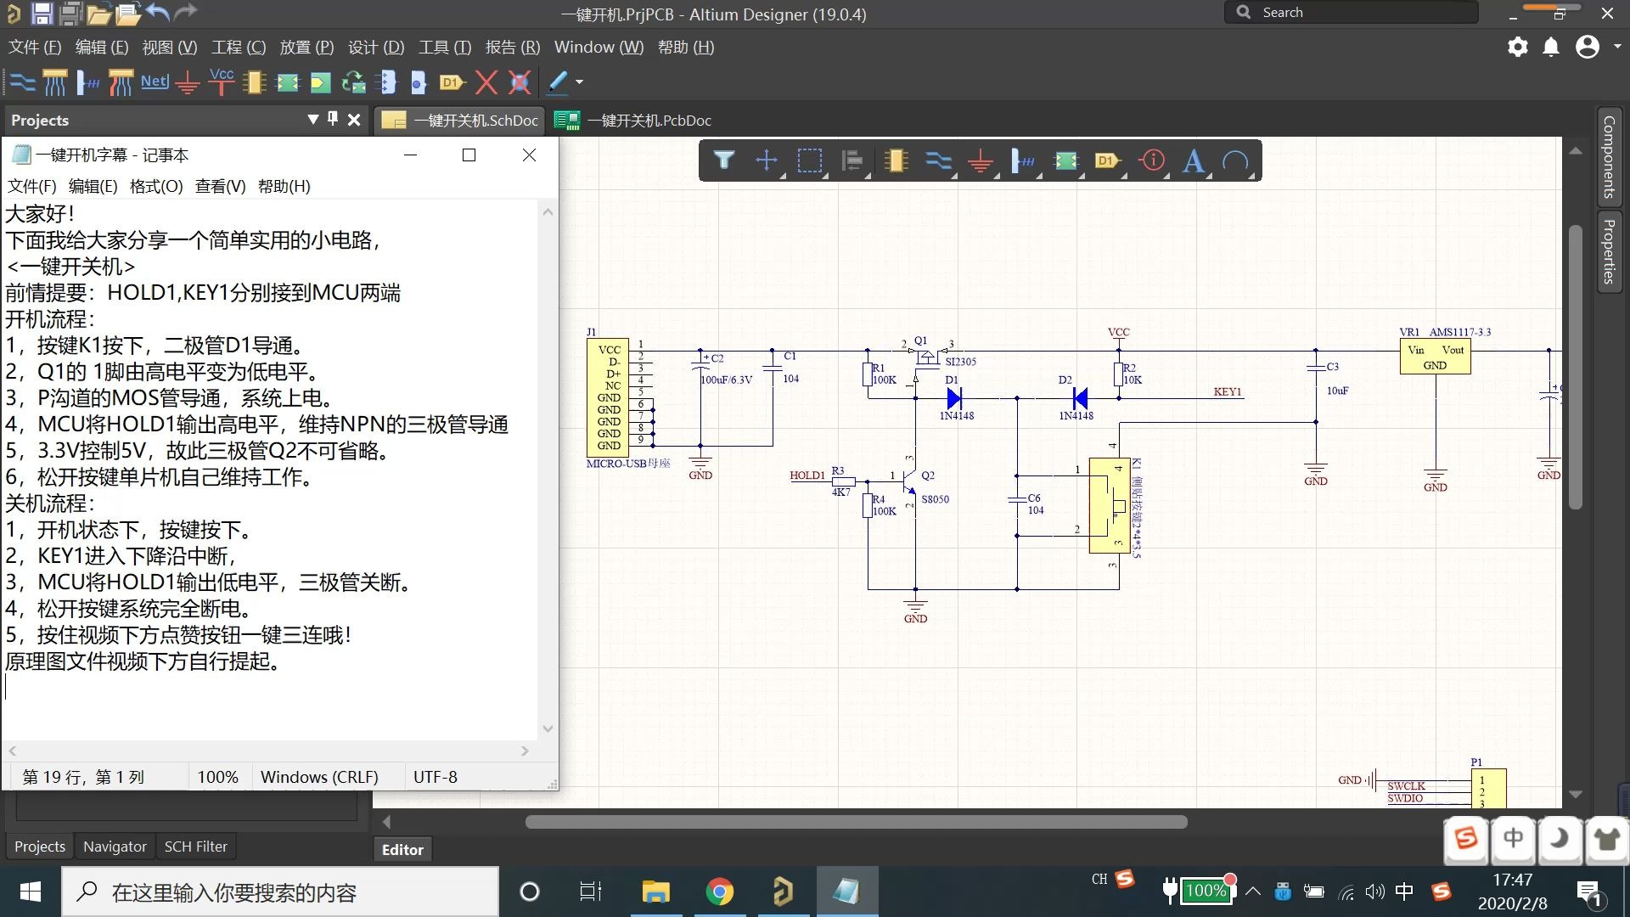The width and height of the screenshot is (1630, 917).
Task: Open the Components side panel
Action: point(1609,157)
